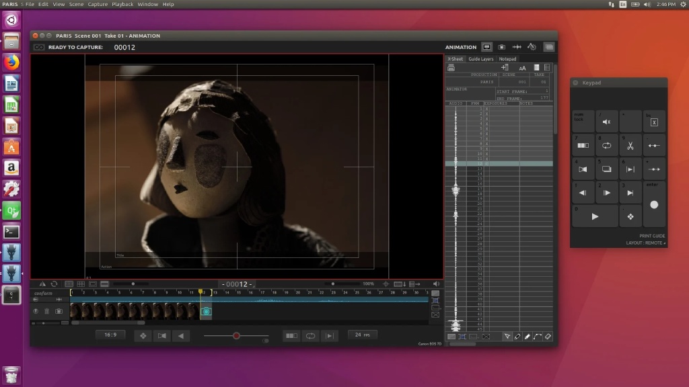
Task: Switch to the Guide Layers tab
Action: (481, 59)
